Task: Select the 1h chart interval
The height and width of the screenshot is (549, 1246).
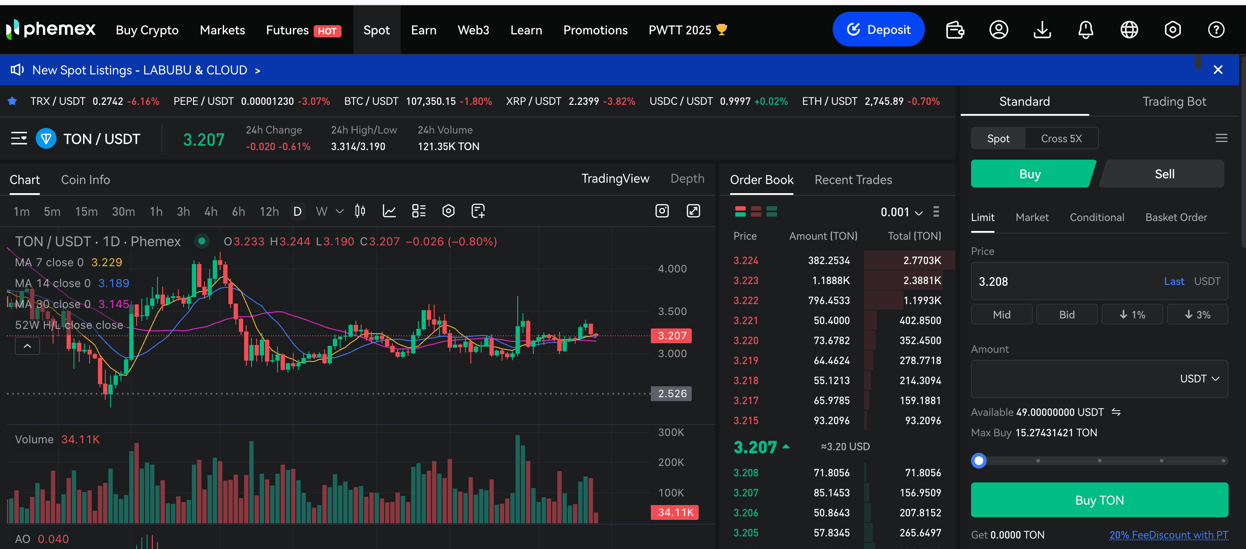Action: 156,212
